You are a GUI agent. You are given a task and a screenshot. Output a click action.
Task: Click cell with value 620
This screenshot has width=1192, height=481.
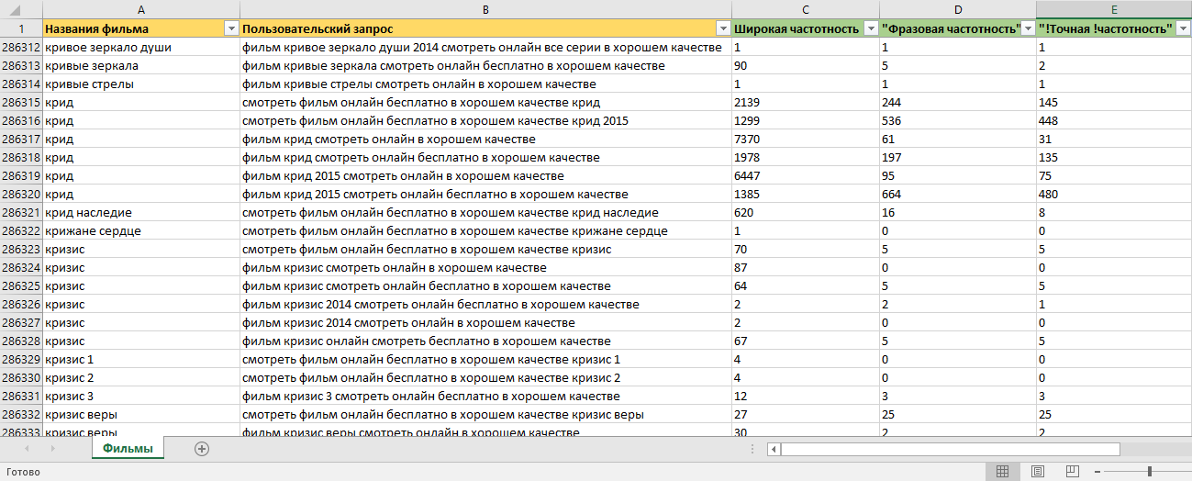tap(805, 213)
